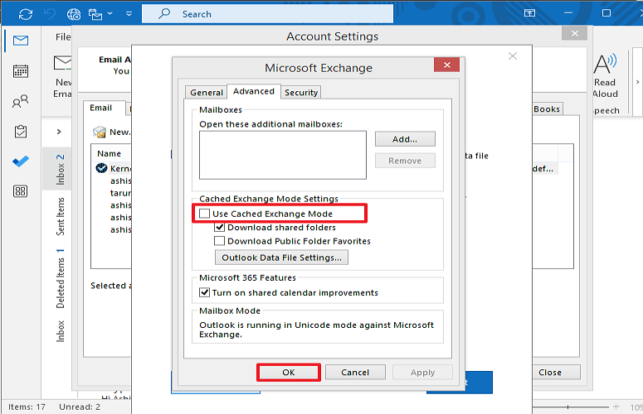The width and height of the screenshot is (643, 414).
Task: Expand the folder pane chevron
Action: coord(59,132)
